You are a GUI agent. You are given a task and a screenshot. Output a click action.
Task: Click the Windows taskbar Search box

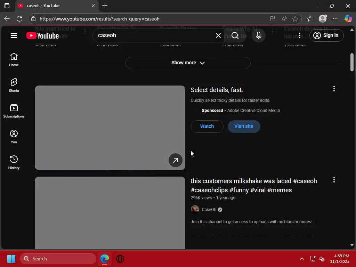click(58, 259)
